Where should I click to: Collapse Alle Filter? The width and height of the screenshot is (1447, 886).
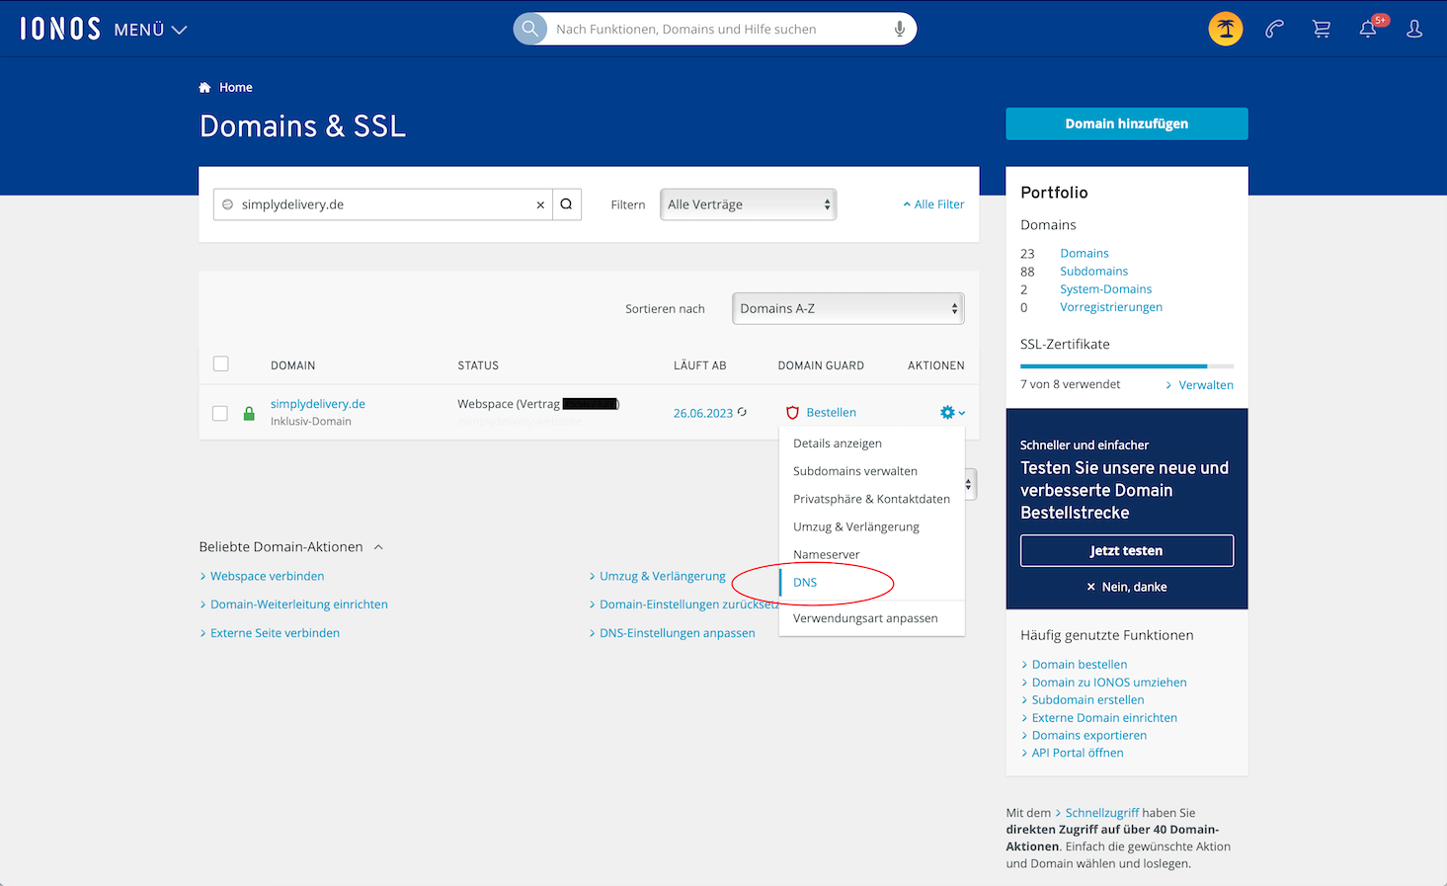[933, 204]
